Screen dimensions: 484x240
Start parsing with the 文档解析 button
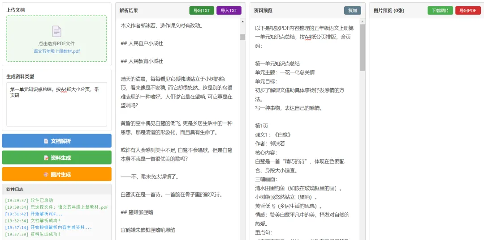pyautogui.click(x=56, y=141)
